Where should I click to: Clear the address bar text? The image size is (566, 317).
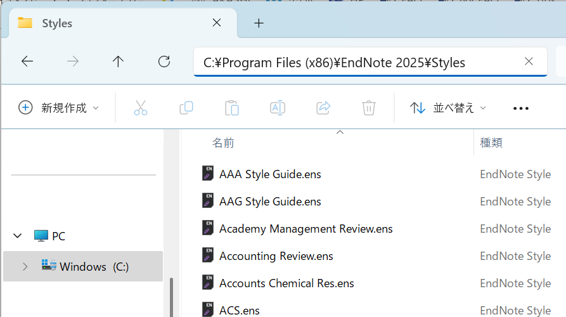(x=529, y=61)
